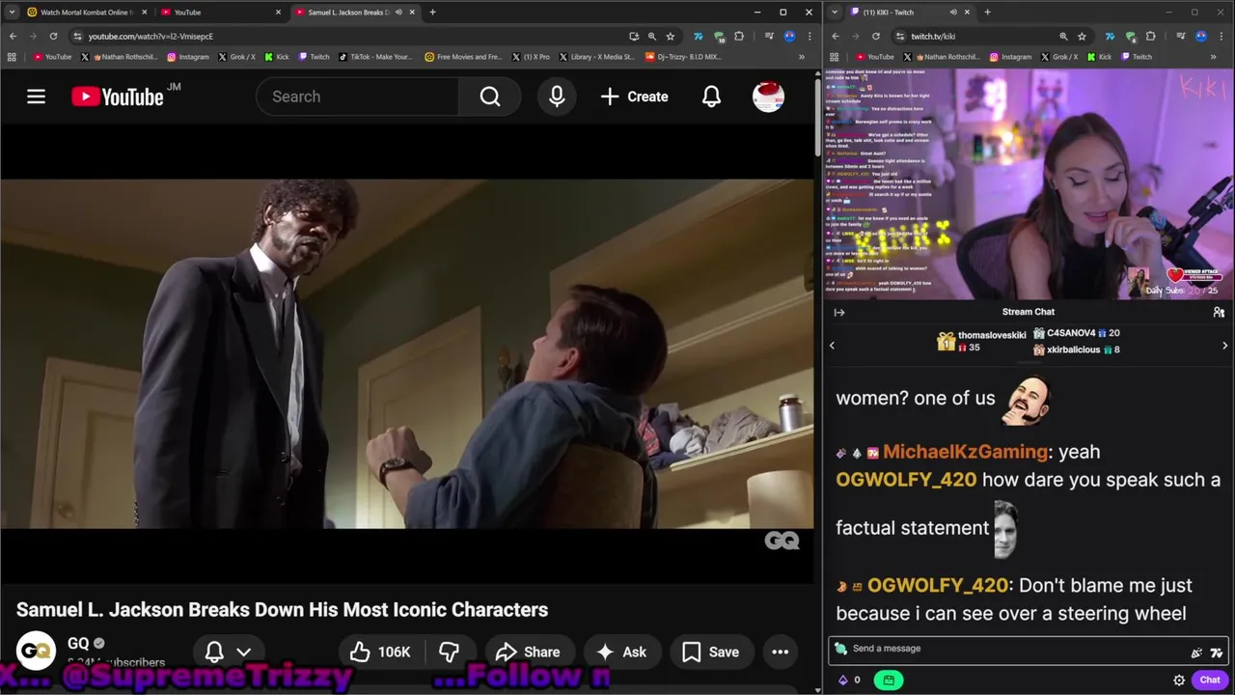Image resolution: width=1235 pixels, height=695 pixels.
Task: Click the YouTube video player of Samuel L. Jackson
Action: pos(407,353)
